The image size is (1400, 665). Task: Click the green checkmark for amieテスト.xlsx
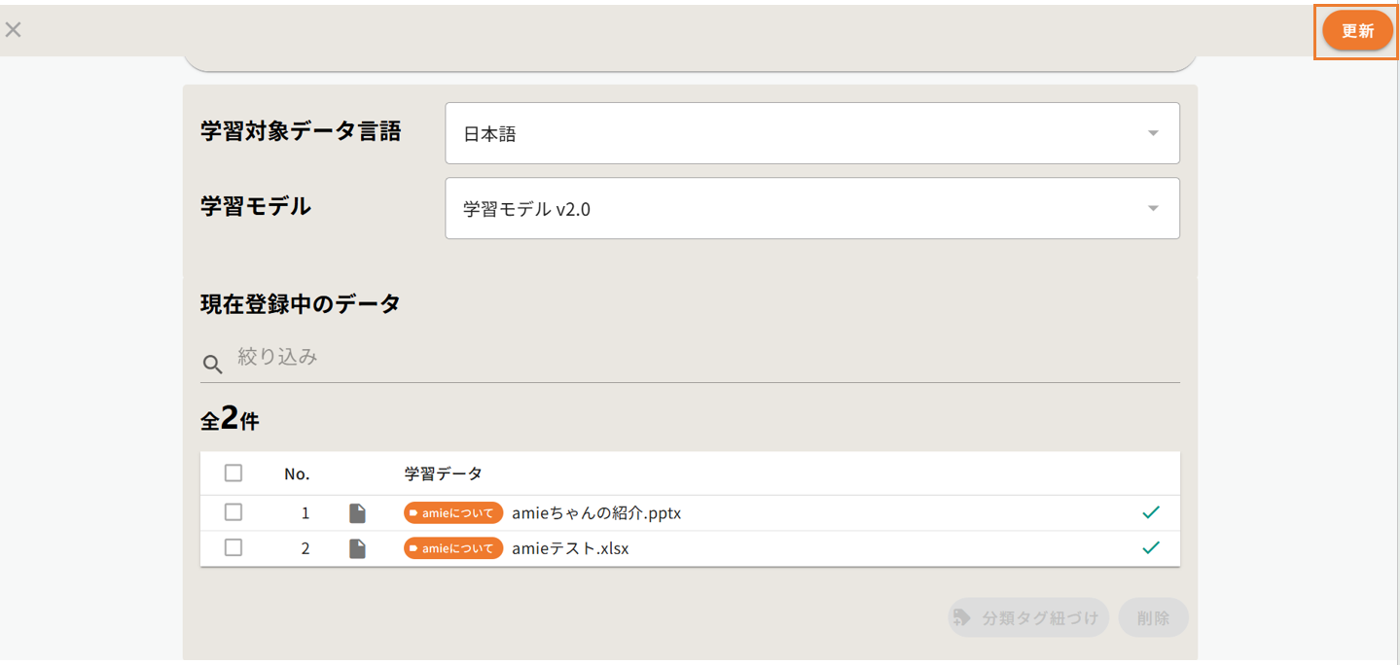pyautogui.click(x=1151, y=547)
